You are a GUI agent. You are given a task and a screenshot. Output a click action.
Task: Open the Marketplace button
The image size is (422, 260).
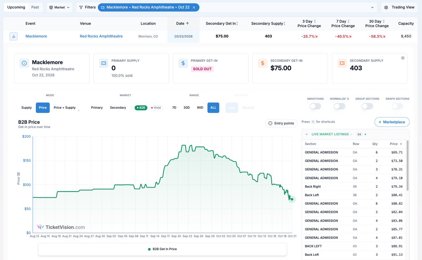coord(392,122)
